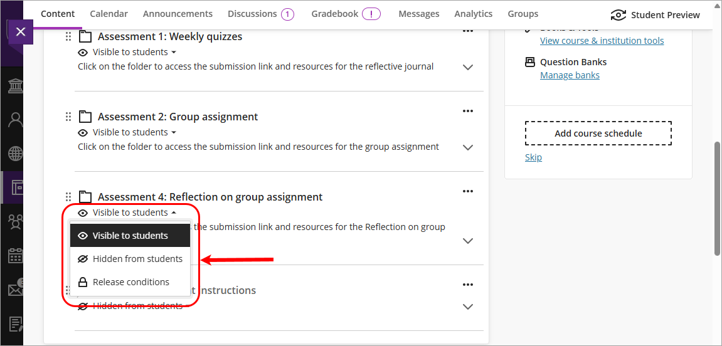The height and width of the screenshot is (346, 722).
Task: Switch to the Discussions tab
Action: point(252,14)
